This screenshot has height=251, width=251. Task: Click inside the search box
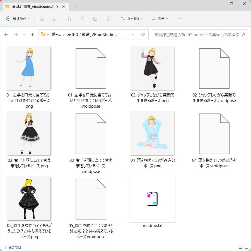pyautogui.click(x=198, y=34)
